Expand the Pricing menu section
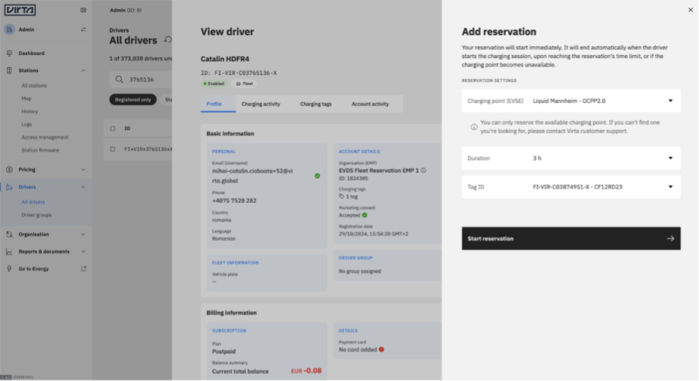Screen dimensions: 699x381 click(83, 170)
